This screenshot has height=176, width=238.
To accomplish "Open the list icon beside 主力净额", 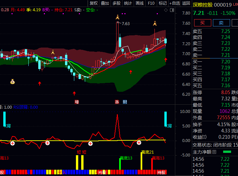I will point(214,152).
